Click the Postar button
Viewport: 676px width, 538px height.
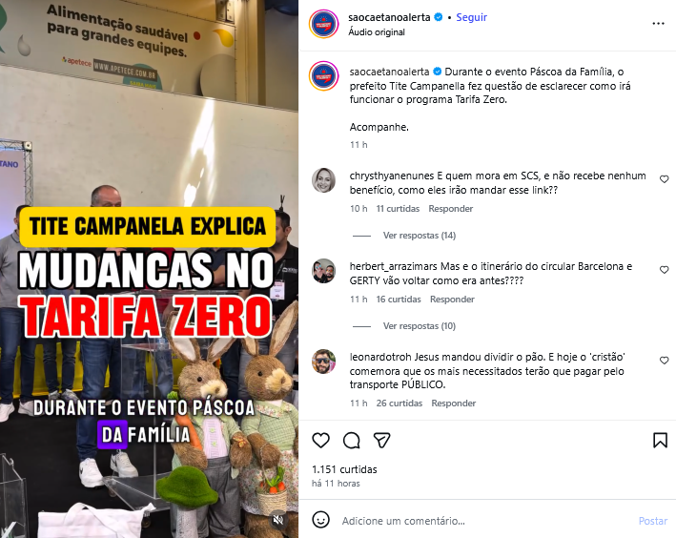point(653,521)
